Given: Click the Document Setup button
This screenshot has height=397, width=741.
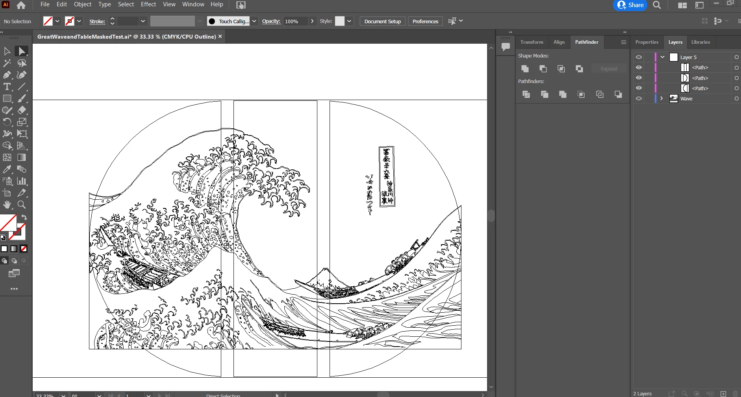Looking at the screenshot, I should pyautogui.click(x=383, y=21).
